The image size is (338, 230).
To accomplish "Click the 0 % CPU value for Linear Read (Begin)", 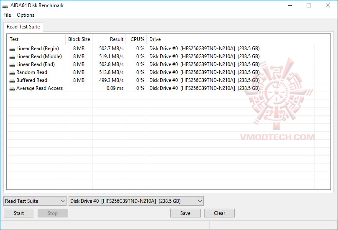I will [x=140, y=49].
